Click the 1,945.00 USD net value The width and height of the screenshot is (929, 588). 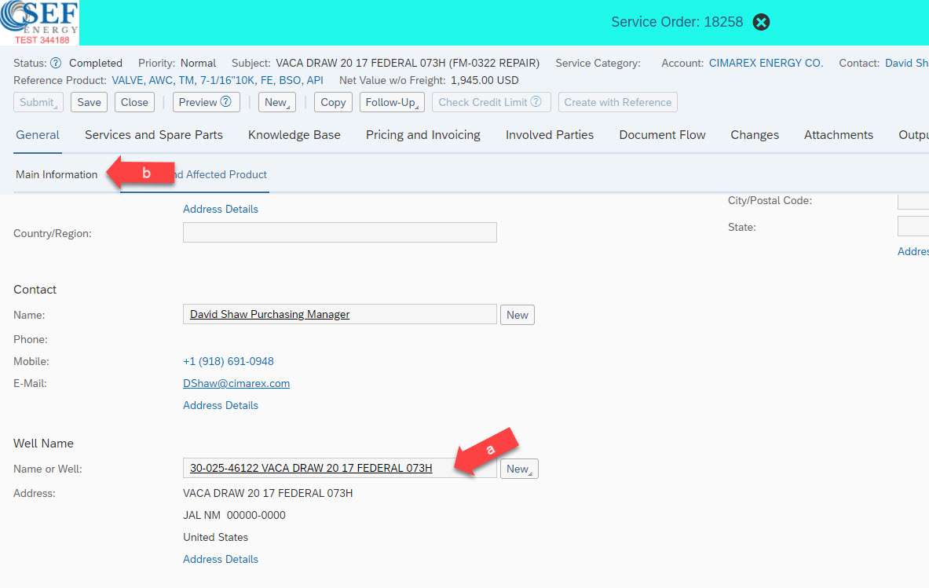coord(484,80)
